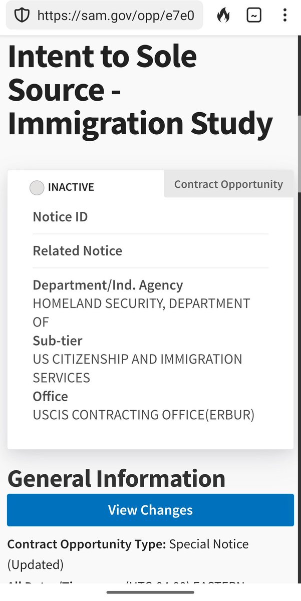Click the Intent to Sole Source heading
This screenshot has height=601, width=301.
(140, 90)
